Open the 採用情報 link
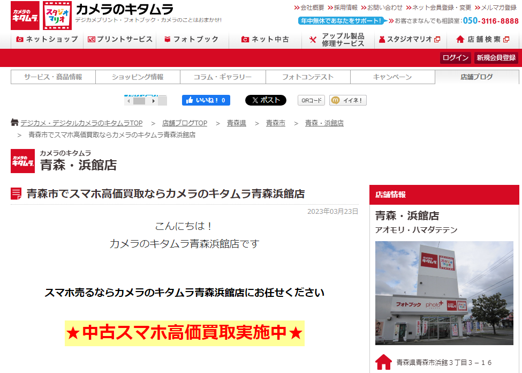 pos(343,8)
